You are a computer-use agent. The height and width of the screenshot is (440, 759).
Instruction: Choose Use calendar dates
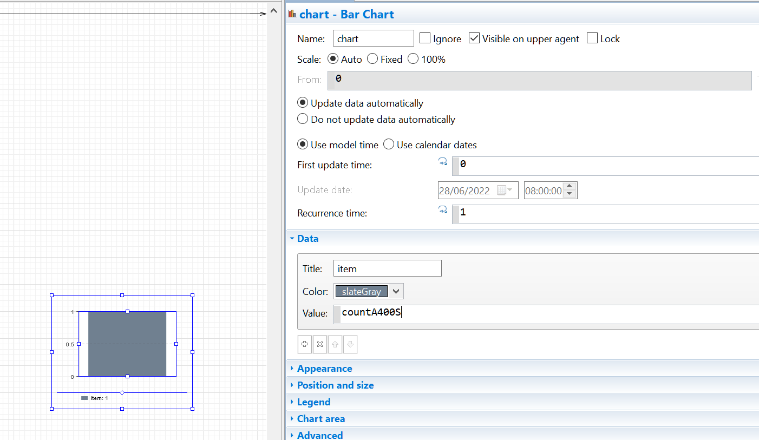388,145
